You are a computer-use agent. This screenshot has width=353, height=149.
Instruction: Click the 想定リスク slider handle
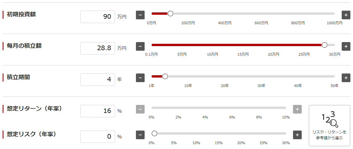tap(154, 133)
